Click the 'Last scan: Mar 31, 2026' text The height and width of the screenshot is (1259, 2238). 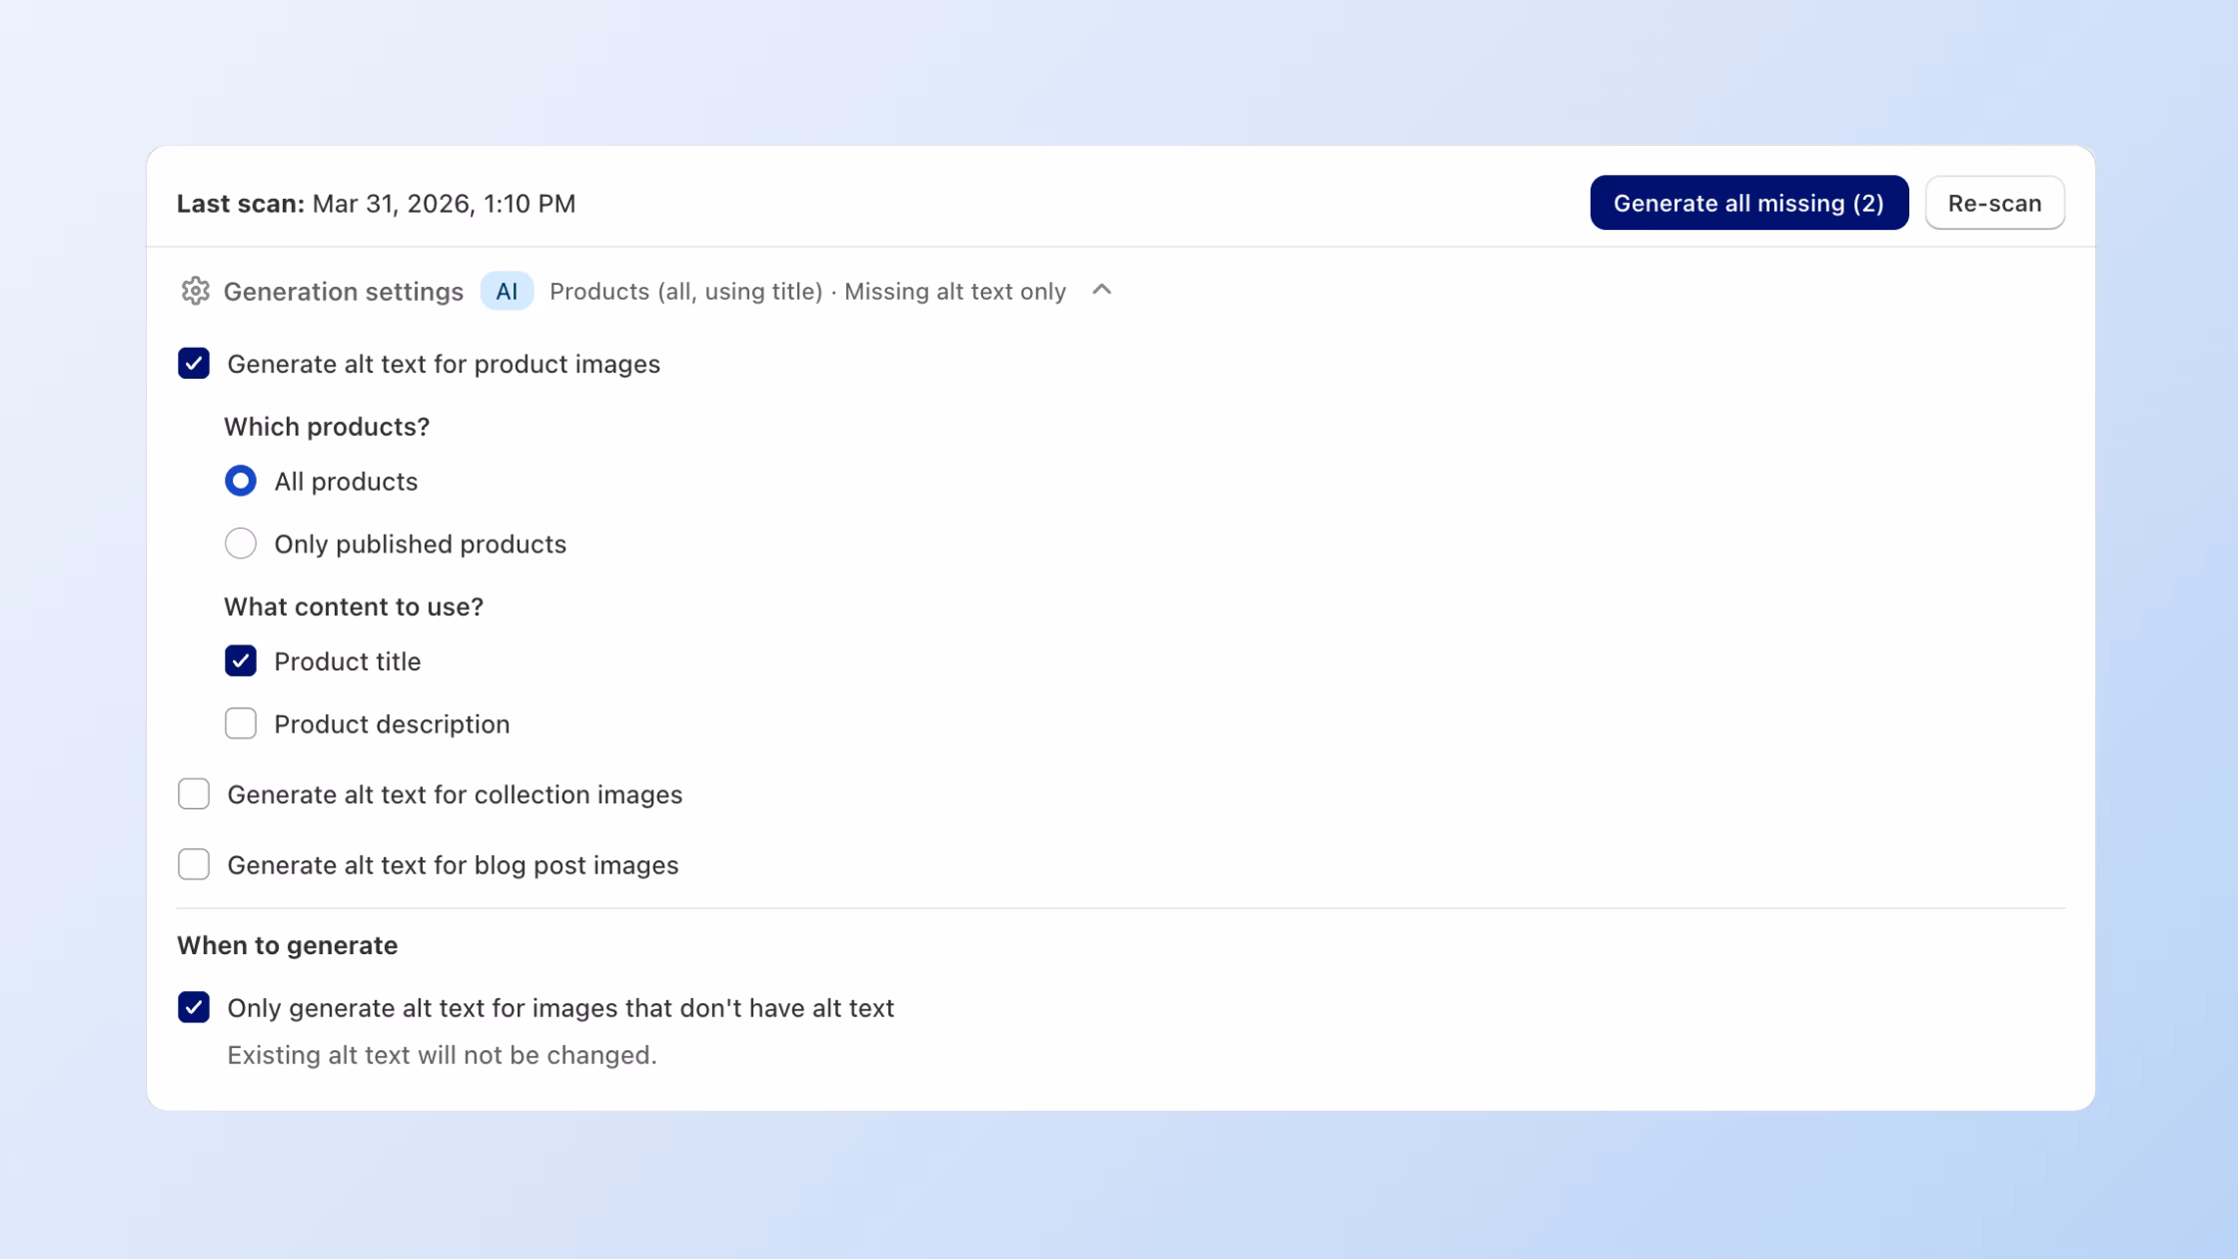tap(376, 204)
